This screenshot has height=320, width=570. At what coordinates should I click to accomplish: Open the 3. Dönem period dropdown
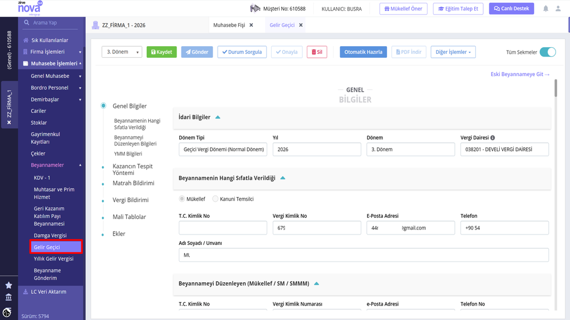click(x=122, y=52)
